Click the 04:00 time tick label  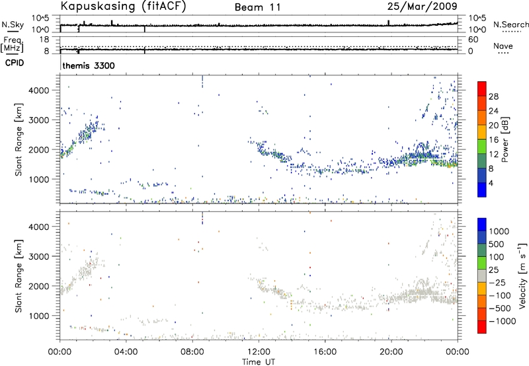click(126, 352)
